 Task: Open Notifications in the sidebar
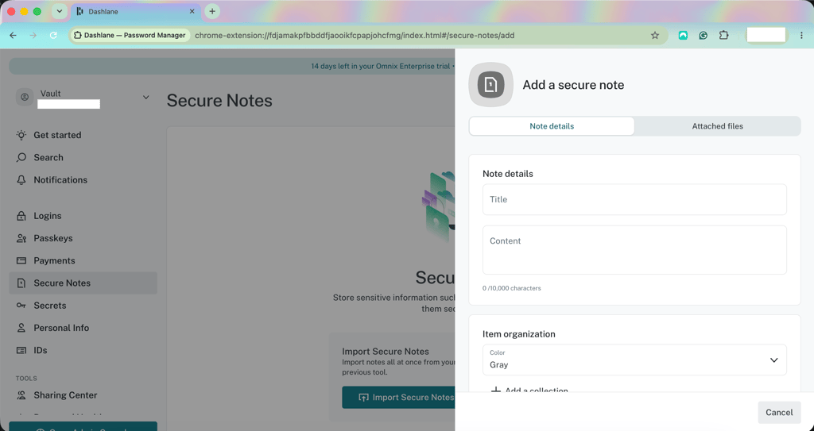click(x=83, y=180)
